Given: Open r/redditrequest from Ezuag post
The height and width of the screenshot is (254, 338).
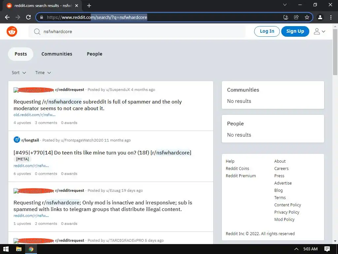Looking at the screenshot, I should [x=70, y=190].
